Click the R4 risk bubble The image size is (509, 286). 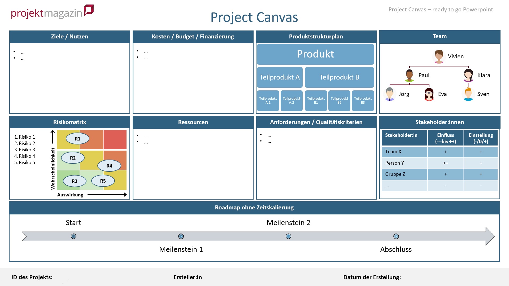(109, 166)
